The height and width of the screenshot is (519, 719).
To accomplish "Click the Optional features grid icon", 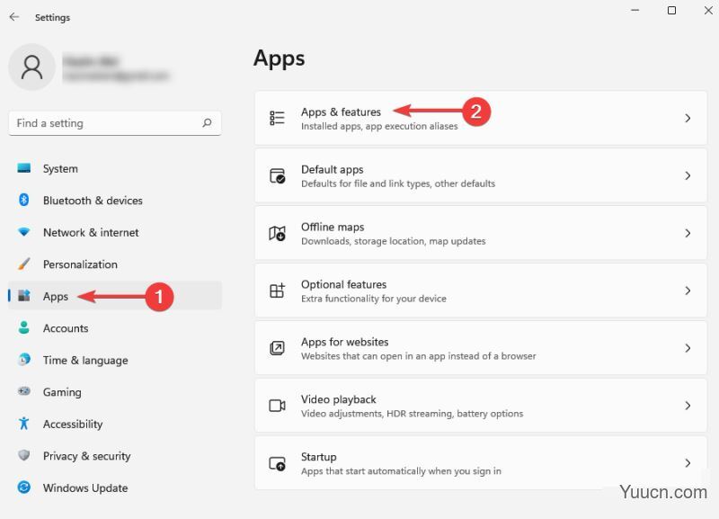I will pyautogui.click(x=277, y=291).
